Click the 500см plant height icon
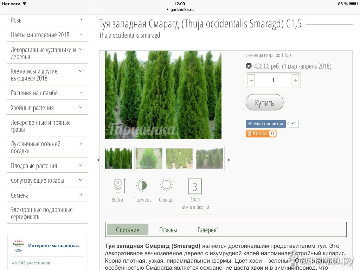Viewport: 360px width, 270px height. pyautogui.click(x=120, y=186)
